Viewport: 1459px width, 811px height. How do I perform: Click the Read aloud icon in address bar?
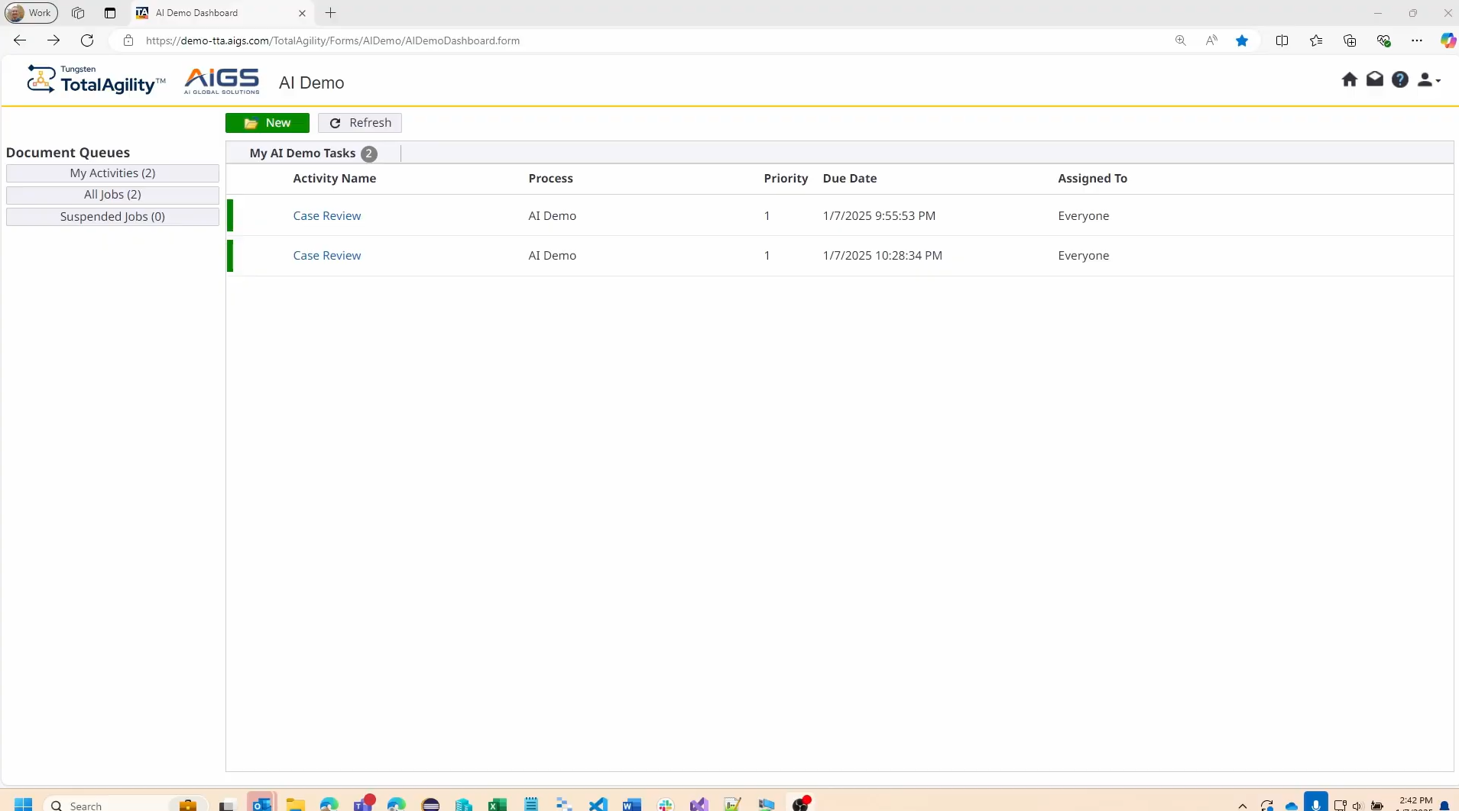click(x=1211, y=40)
